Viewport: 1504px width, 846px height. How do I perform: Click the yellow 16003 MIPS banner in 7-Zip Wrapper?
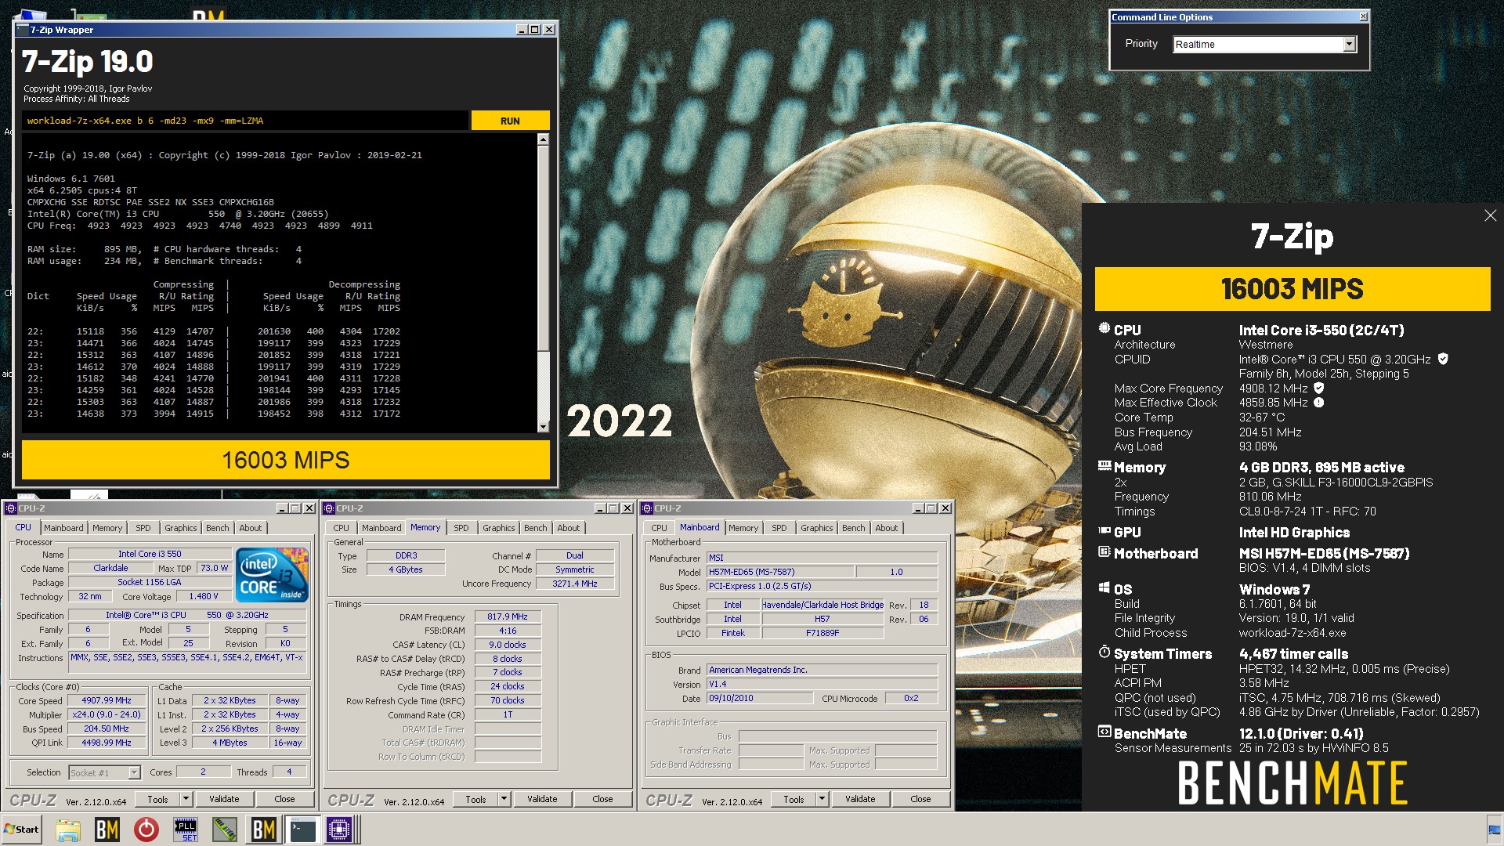[x=285, y=460]
